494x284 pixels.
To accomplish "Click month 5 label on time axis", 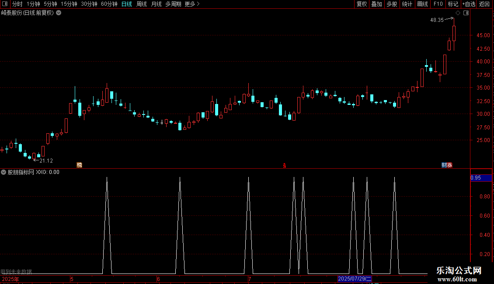I will (x=72, y=279).
